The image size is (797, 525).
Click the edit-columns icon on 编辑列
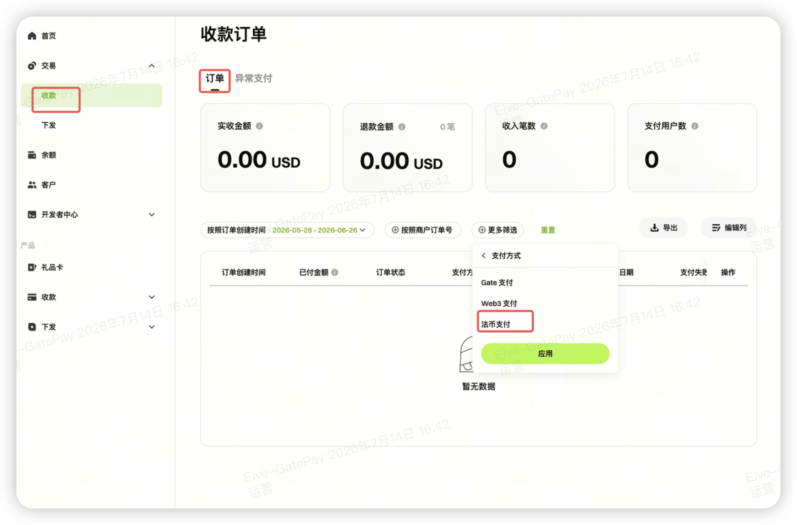(716, 228)
